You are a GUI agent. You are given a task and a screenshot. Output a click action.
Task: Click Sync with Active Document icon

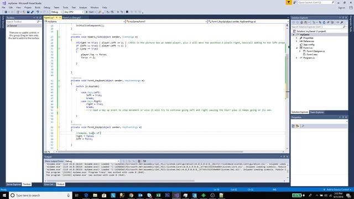pos(320,22)
